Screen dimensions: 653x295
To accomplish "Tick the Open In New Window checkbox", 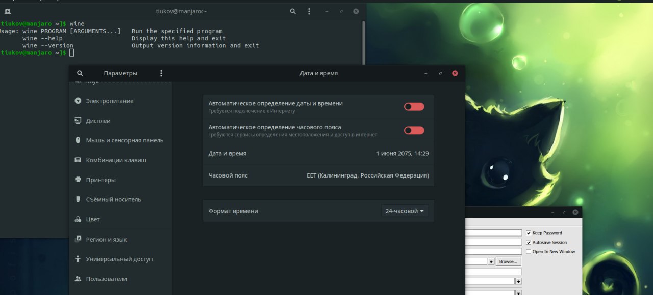I will tap(529, 251).
